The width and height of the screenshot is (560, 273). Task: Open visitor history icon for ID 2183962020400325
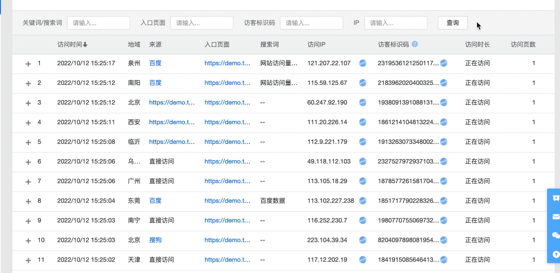443,83
